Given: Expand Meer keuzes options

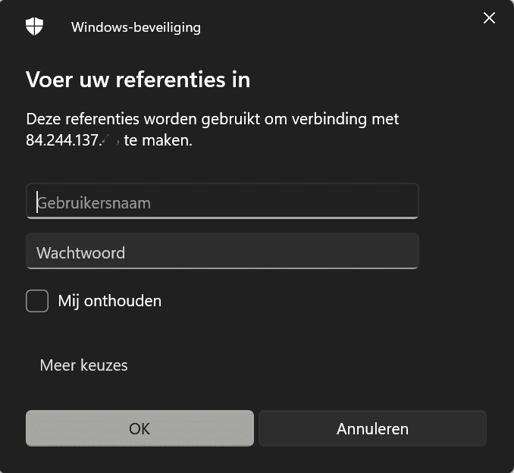Looking at the screenshot, I should (x=83, y=365).
